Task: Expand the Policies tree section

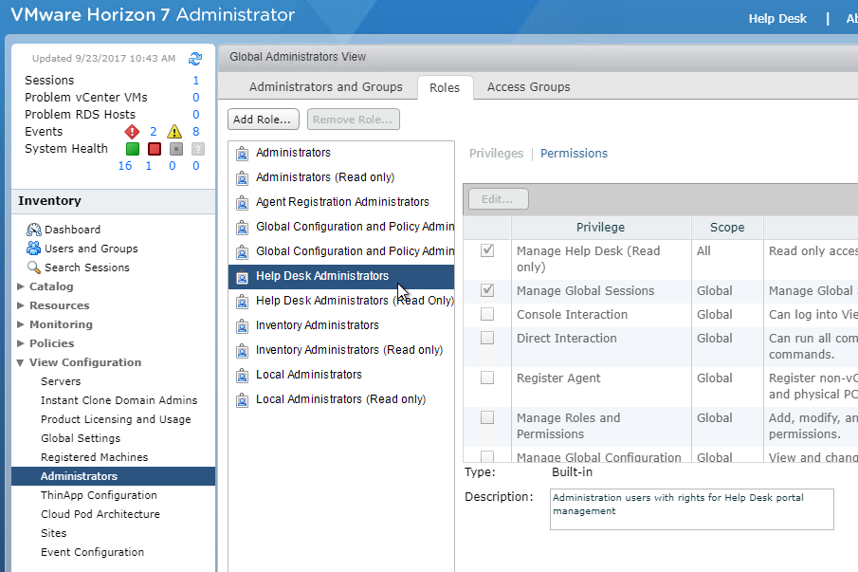Action: (20, 343)
